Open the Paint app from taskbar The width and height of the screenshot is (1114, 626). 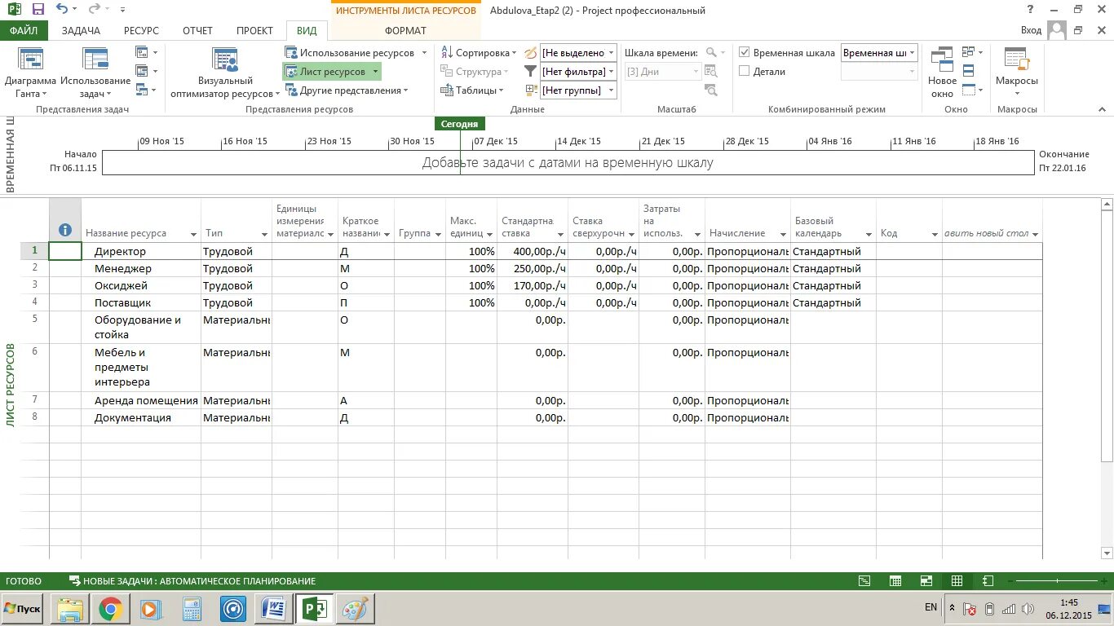click(355, 609)
